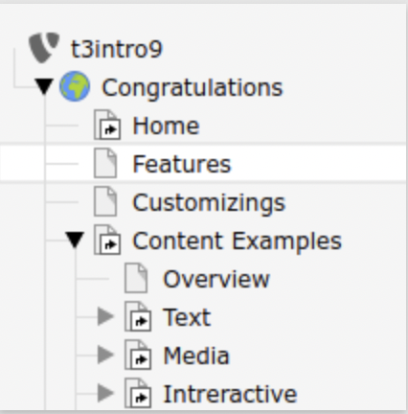Screen dimensions: 408x414
Task: Collapse the Congratulations tree node
Action: click(44, 86)
